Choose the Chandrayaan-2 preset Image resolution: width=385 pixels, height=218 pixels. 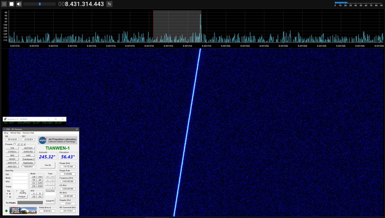click(x=28, y=159)
